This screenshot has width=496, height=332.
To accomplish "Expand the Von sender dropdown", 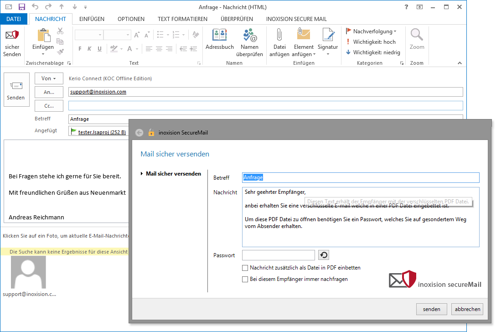I will coord(48,78).
